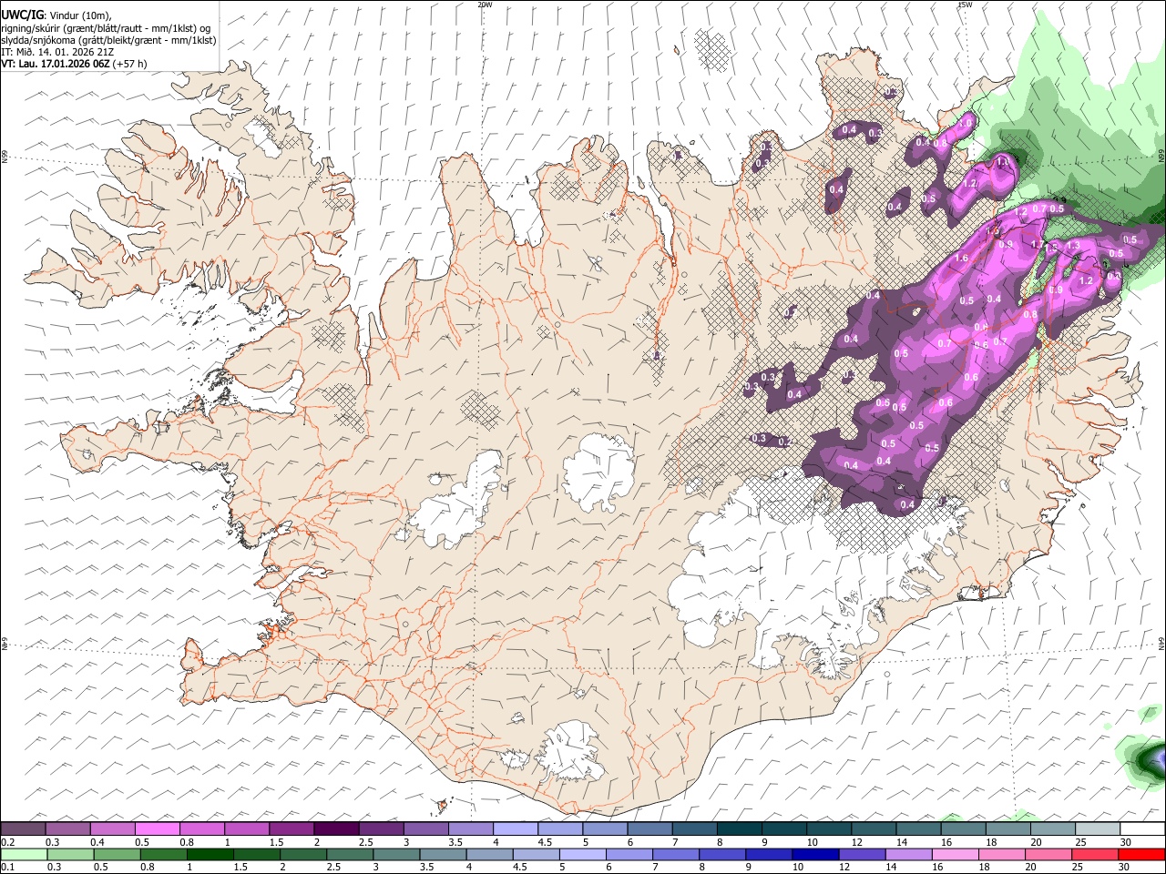1166x874 pixels.
Task: Click the bottom-row red swatch between 25 and 30
Action: click(1094, 854)
